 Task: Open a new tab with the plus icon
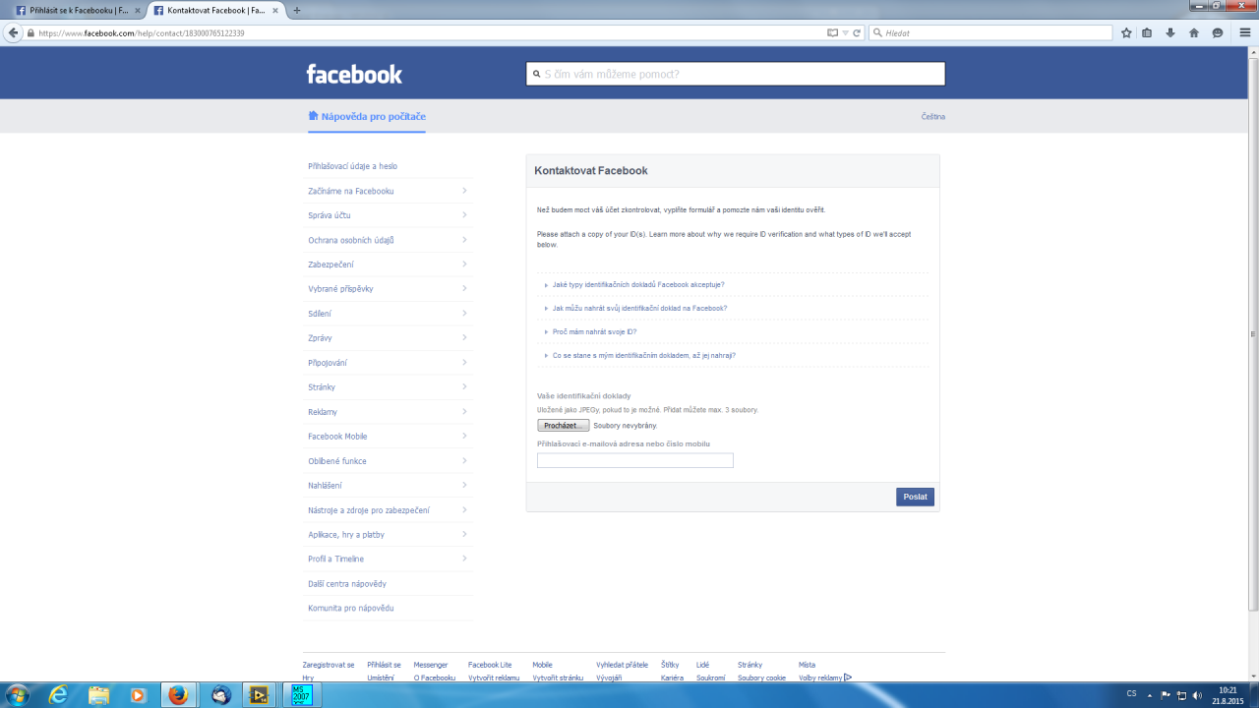(297, 10)
